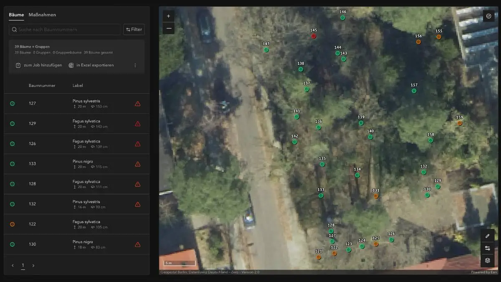Select orange tree marker 131 on map

point(376,196)
